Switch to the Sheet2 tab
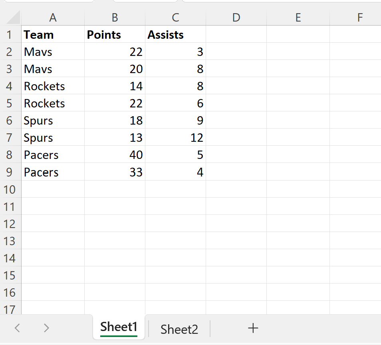This screenshot has width=381, height=345. pyautogui.click(x=179, y=329)
